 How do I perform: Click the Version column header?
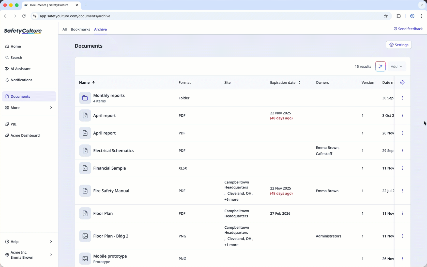click(368, 82)
